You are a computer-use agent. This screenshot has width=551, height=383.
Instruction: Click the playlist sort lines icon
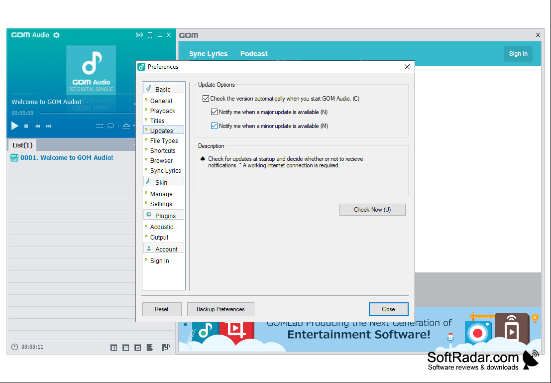(149, 348)
